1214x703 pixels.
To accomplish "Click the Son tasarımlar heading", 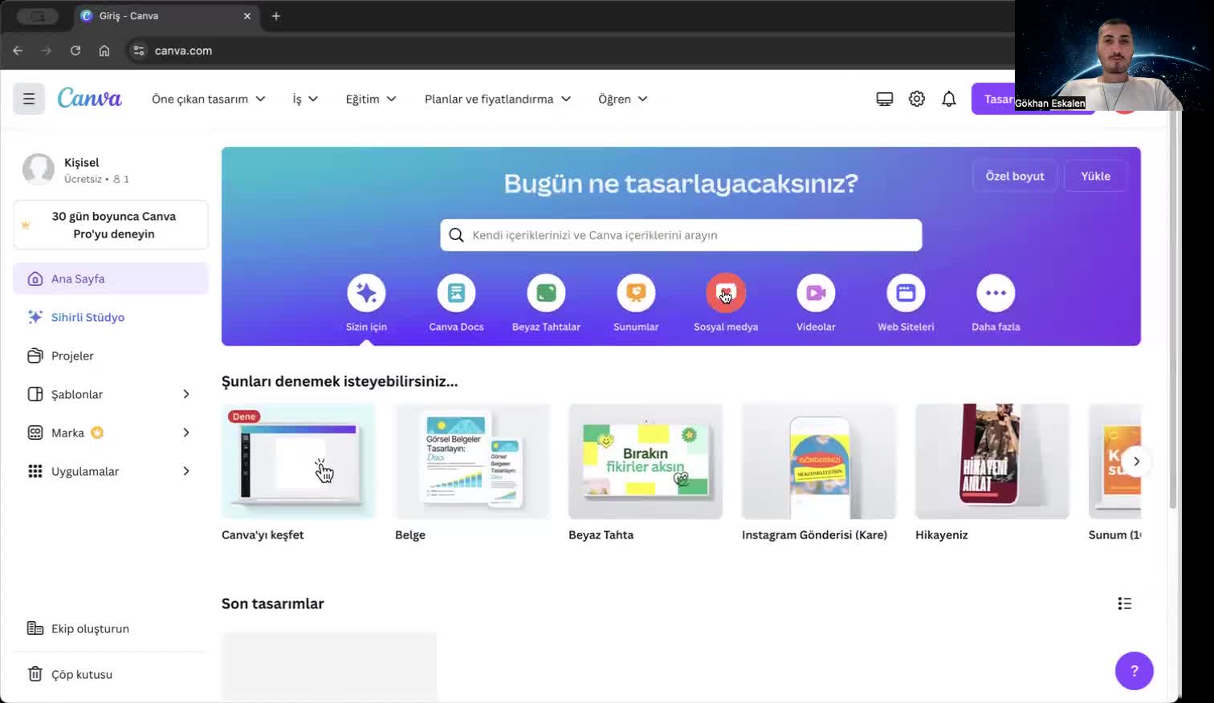I will (x=273, y=603).
